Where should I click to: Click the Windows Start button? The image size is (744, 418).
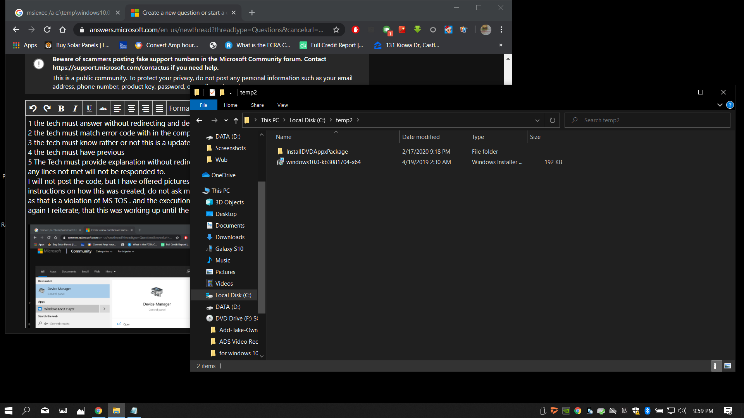coord(9,411)
